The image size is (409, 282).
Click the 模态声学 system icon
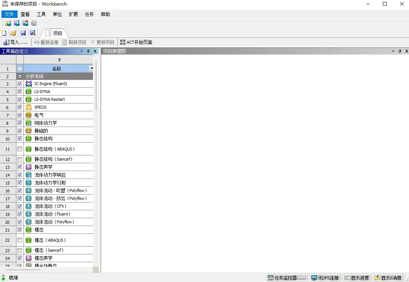pyautogui.click(x=29, y=258)
